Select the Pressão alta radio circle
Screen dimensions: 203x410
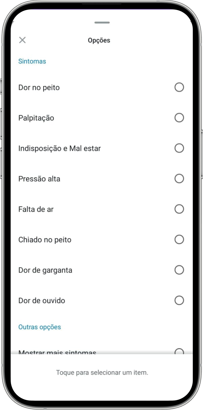pos(179,179)
